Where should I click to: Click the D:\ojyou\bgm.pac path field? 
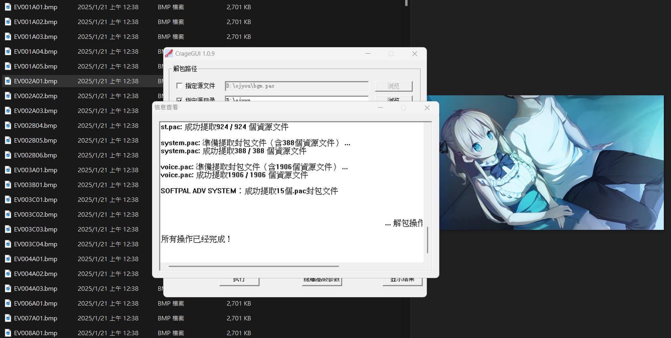296,86
